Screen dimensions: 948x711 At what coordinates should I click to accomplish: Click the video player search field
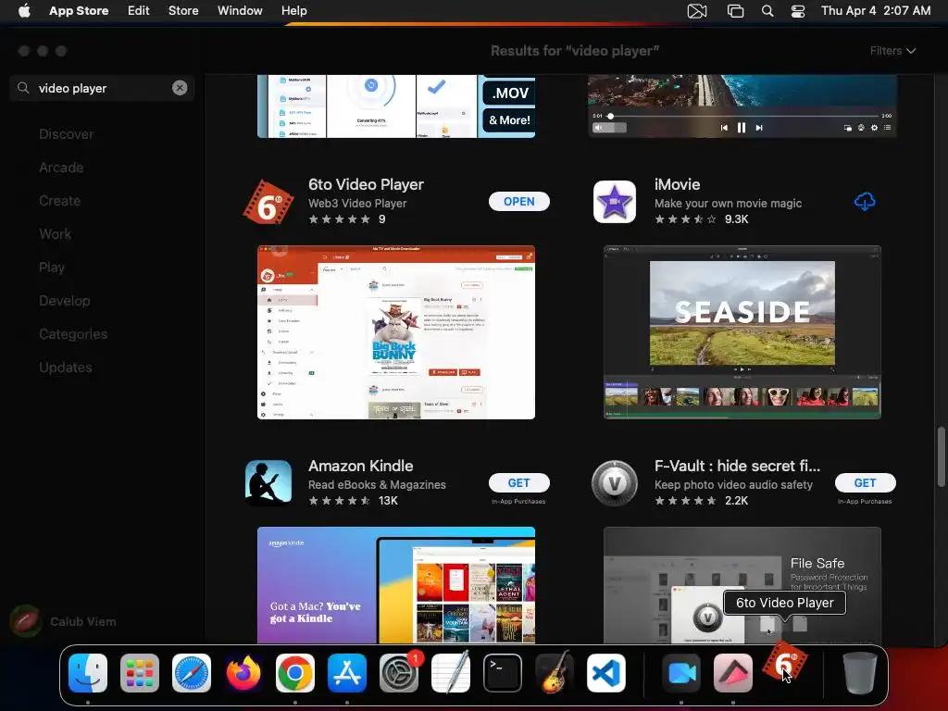tap(102, 88)
